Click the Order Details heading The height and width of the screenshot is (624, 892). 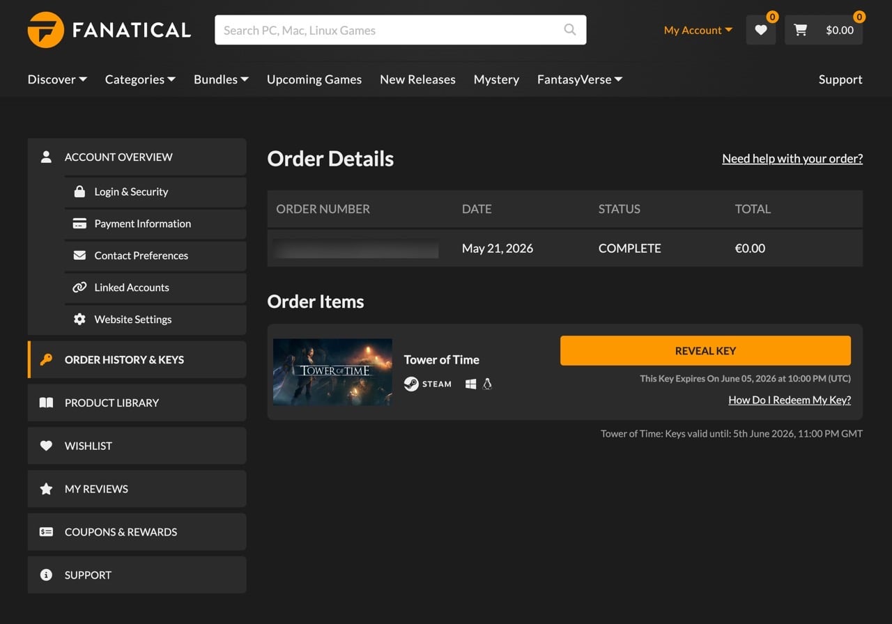click(x=330, y=159)
